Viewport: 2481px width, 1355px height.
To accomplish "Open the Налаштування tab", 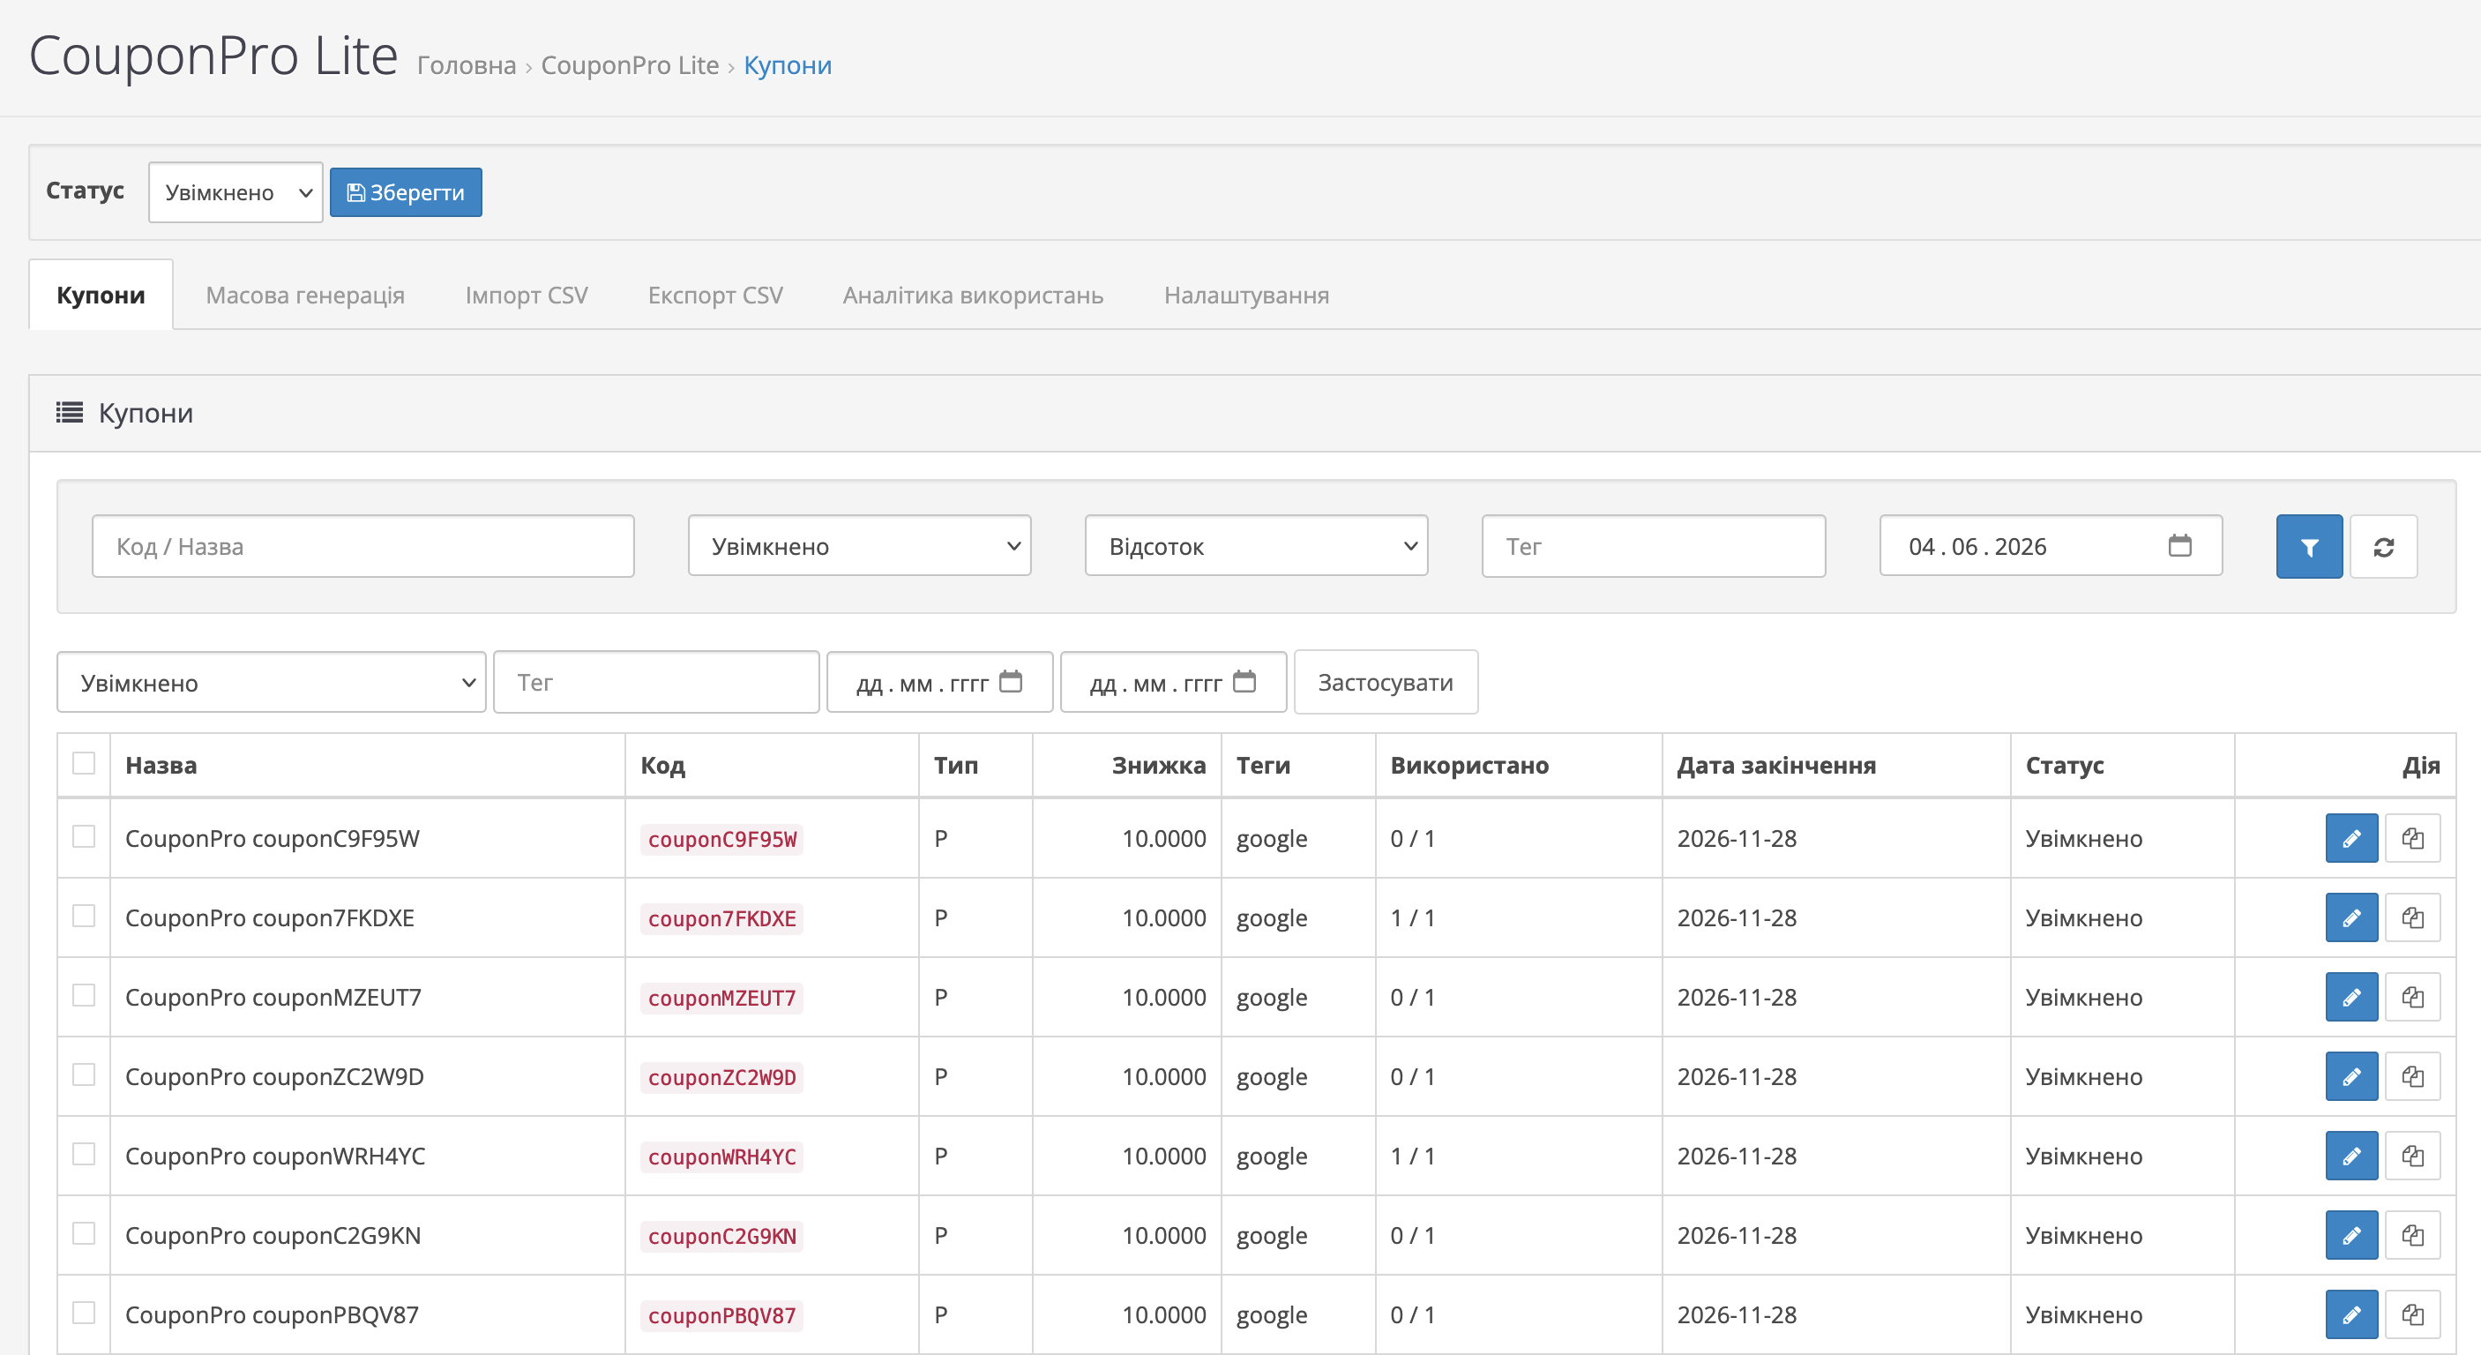I will [x=1246, y=295].
